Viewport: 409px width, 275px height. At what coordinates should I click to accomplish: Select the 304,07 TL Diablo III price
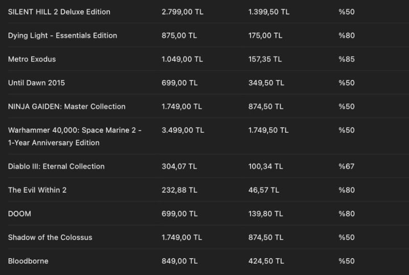tap(179, 166)
